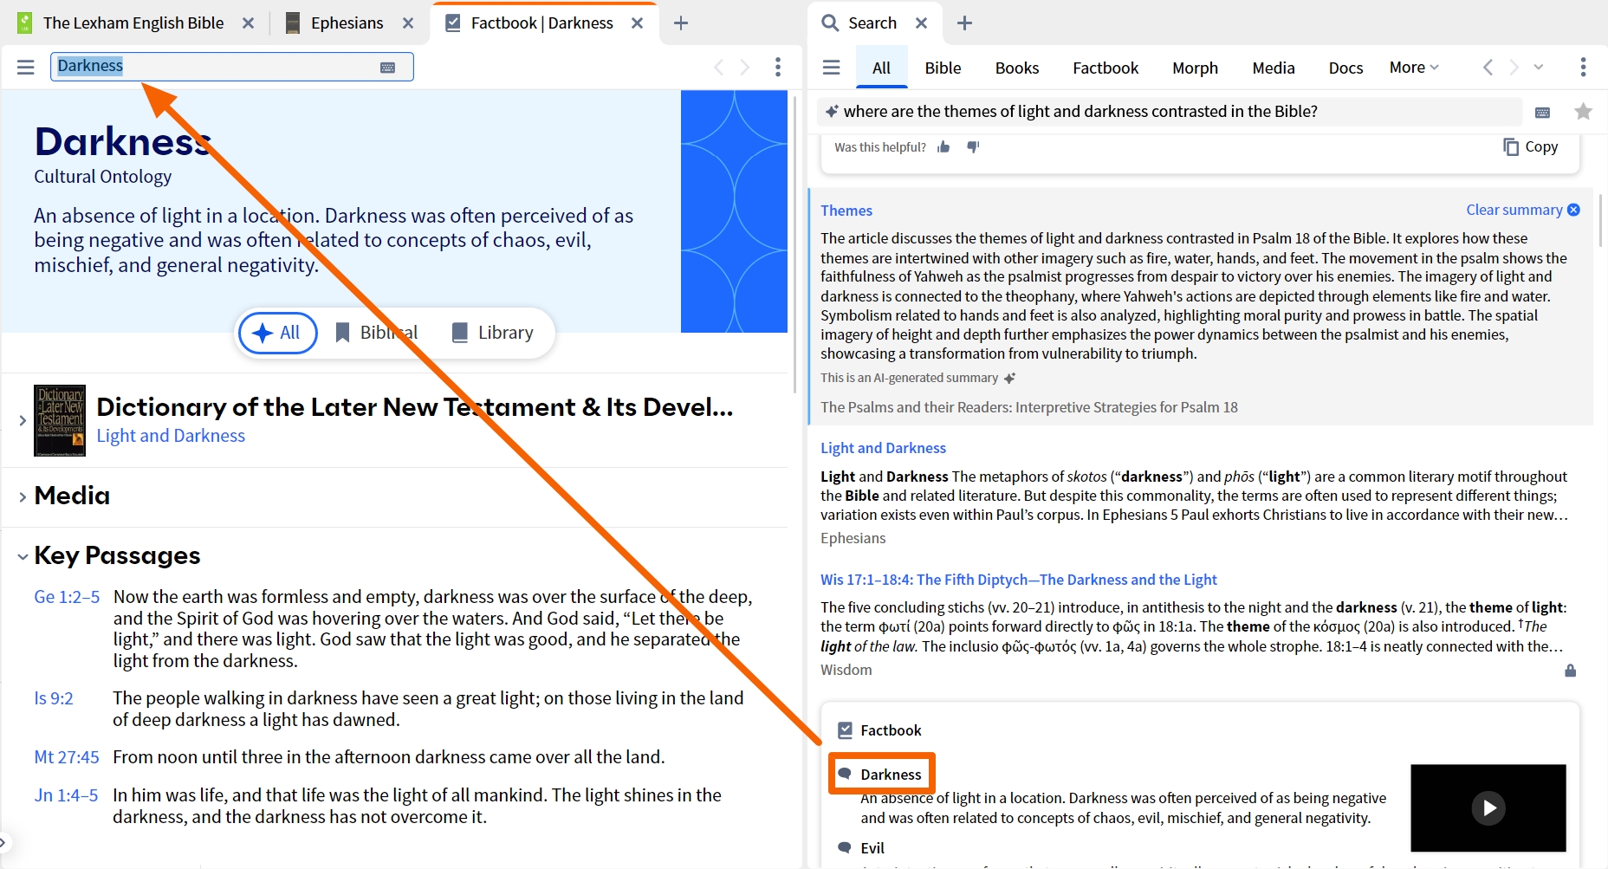Go forward in Search panel history
Screen dimensions: 1608x869
coord(1514,67)
